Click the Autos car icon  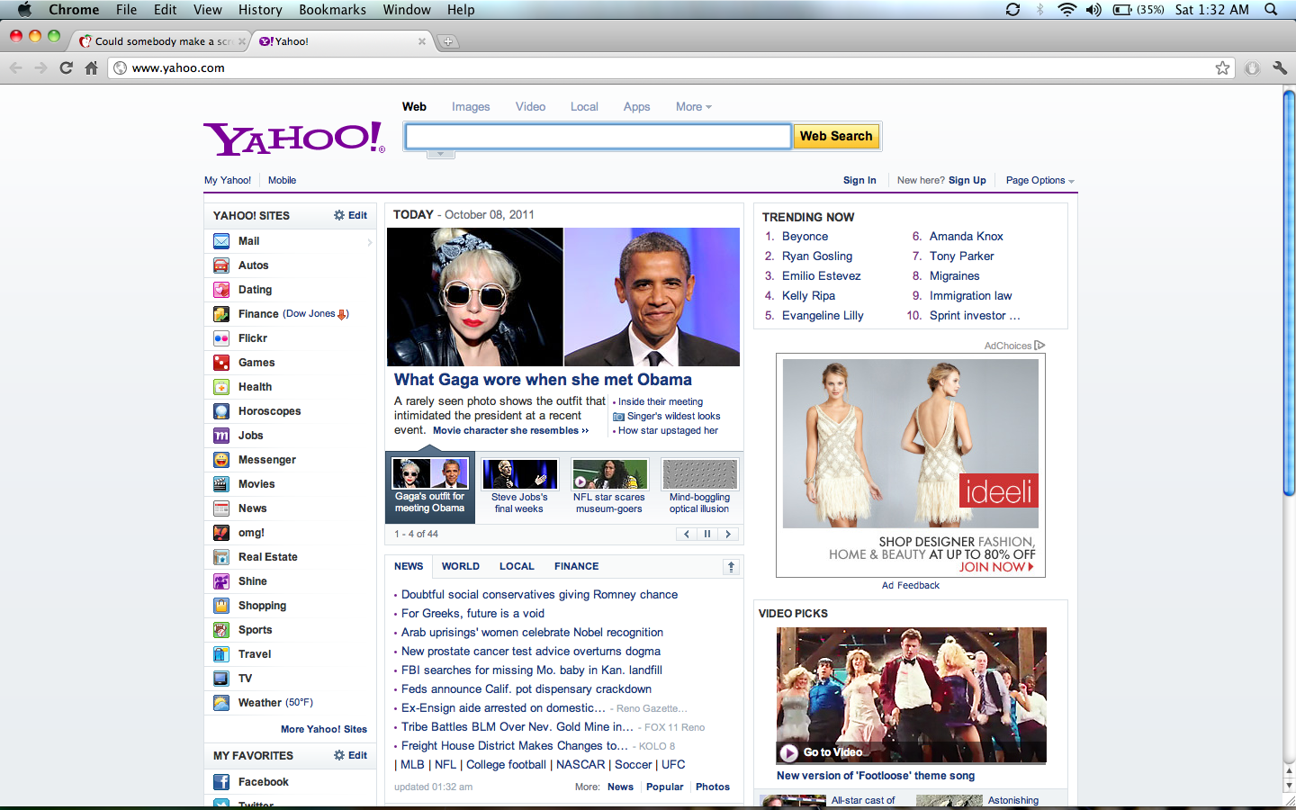point(221,265)
